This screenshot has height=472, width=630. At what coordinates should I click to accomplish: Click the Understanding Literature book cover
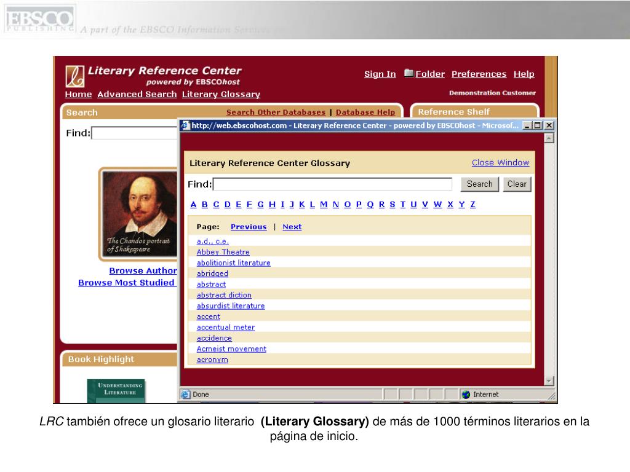[116, 391]
